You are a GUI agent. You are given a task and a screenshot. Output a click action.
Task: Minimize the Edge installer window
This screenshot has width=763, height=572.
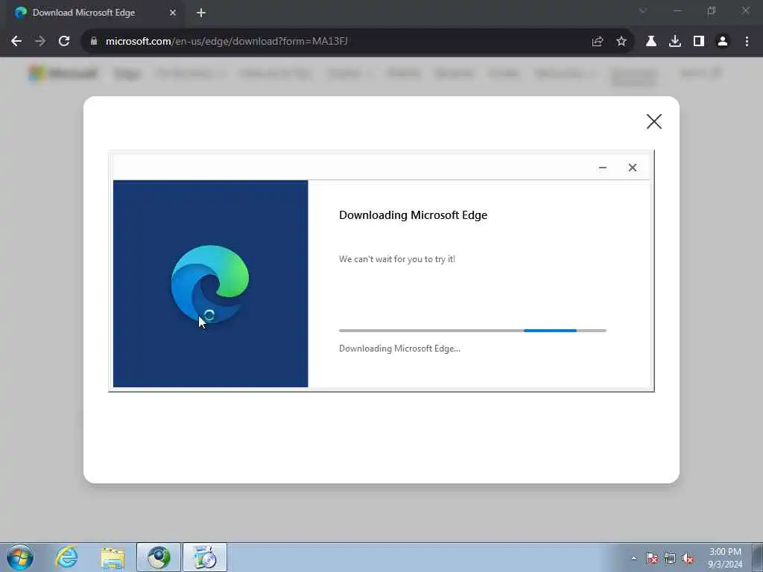(x=602, y=168)
